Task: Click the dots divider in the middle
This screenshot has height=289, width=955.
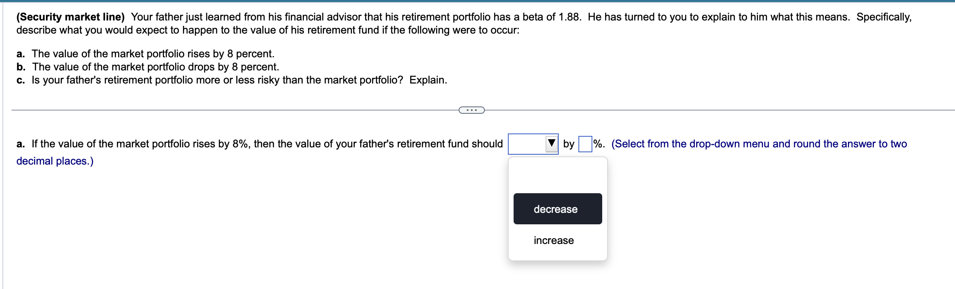Action: pos(473,110)
